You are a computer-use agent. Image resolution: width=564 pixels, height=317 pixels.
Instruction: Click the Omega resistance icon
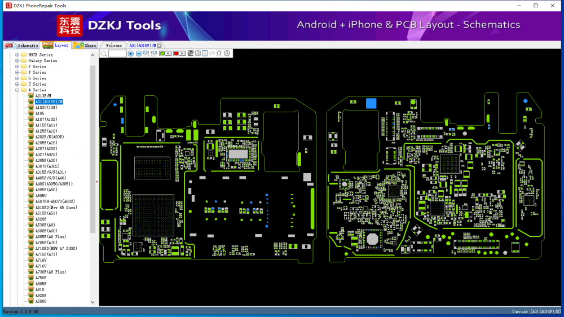tap(219, 54)
